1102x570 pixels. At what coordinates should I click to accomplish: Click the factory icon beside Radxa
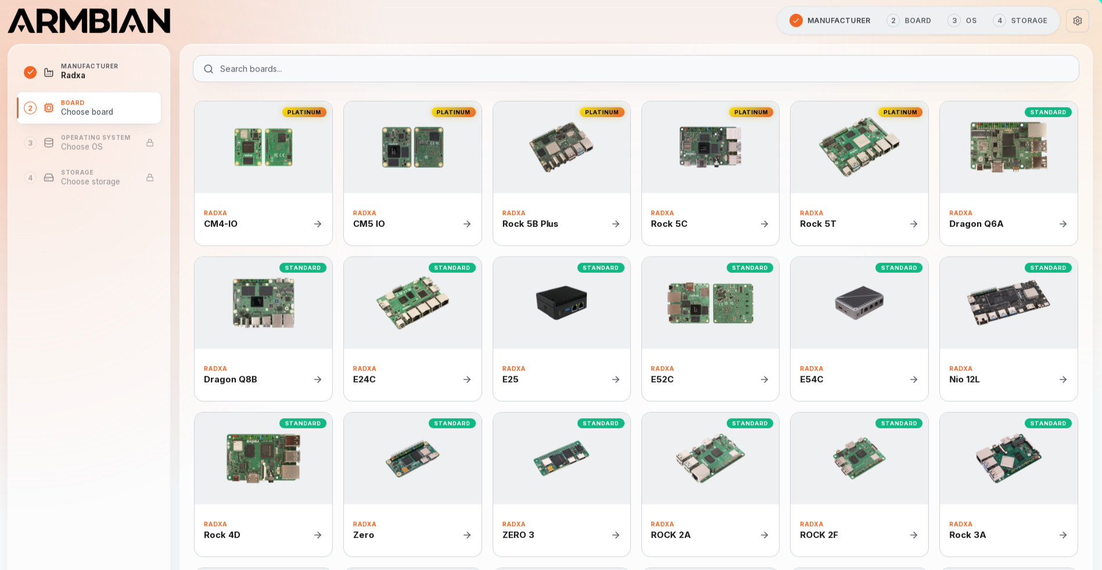(x=49, y=73)
